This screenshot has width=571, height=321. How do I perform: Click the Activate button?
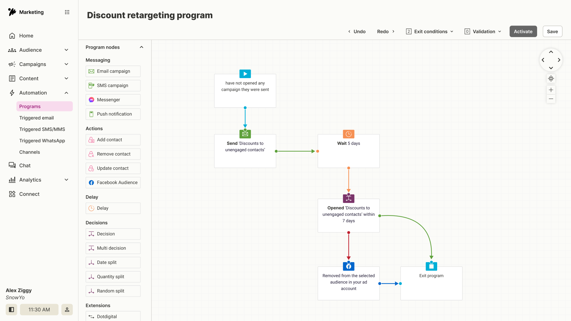coord(523,32)
